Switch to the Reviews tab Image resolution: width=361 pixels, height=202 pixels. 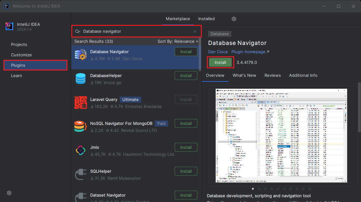[272, 75]
